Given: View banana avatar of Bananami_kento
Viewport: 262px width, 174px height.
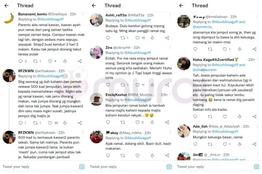Looking at the screenshot, I should tap(9, 18).
